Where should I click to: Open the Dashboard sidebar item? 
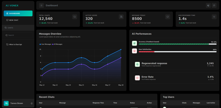point(18,13)
